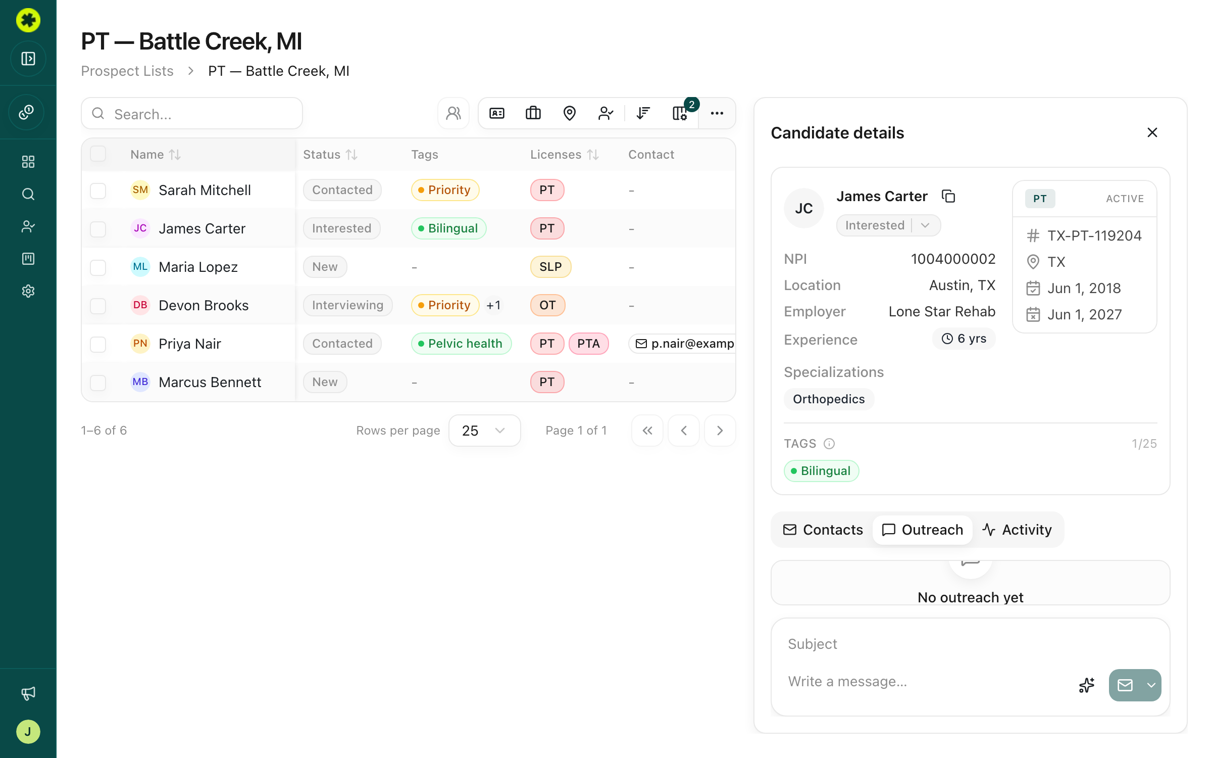Open the settings gear in sidebar
Viewport: 1212px width, 758px height.
click(28, 291)
